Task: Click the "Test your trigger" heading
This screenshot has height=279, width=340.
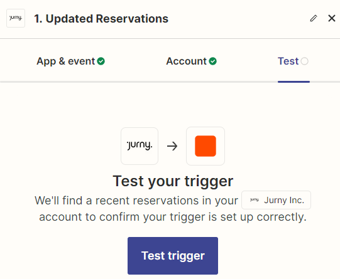Action: click(173, 181)
